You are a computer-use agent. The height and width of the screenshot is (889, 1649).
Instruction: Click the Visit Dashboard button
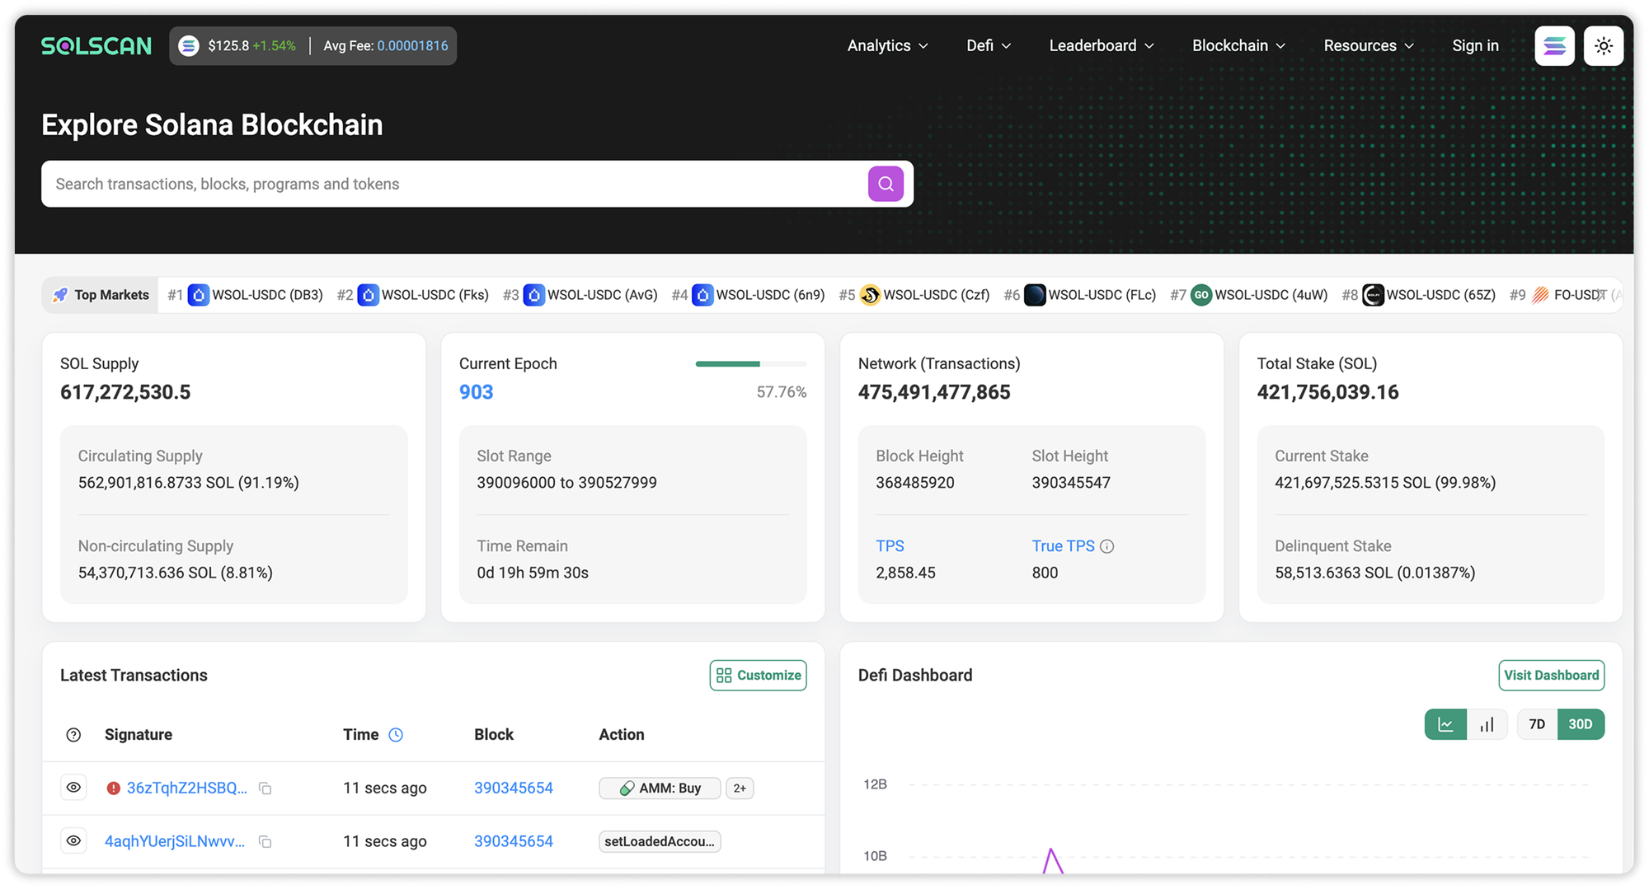click(x=1551, y=675)
